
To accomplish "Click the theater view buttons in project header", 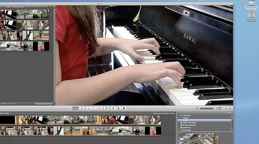I will pyautogui.click(x=51, y=7).
